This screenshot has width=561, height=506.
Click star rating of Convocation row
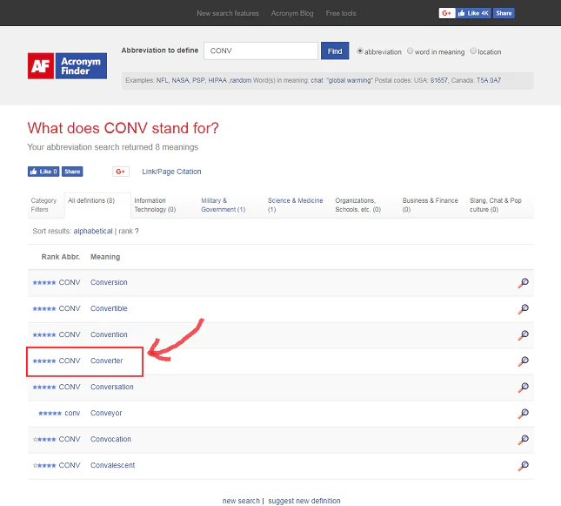pyautogui.click(x=44, y=440)
